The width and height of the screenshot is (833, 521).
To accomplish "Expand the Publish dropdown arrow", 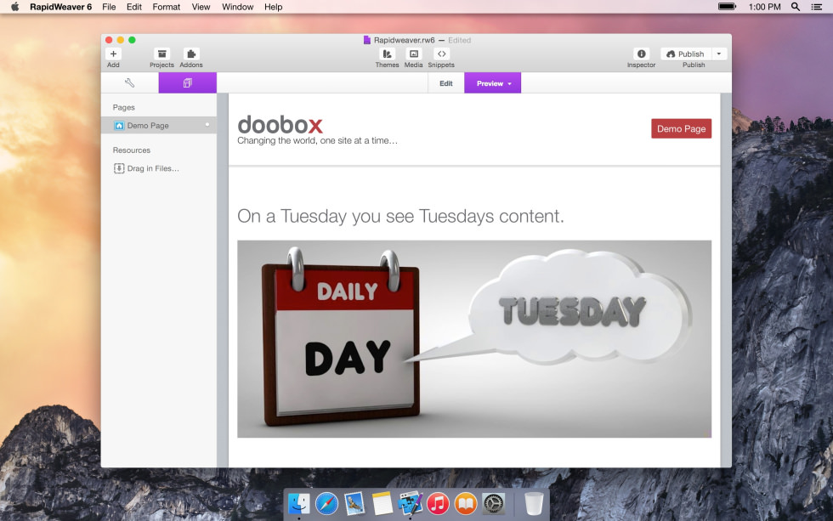I will tap(719, 54).
